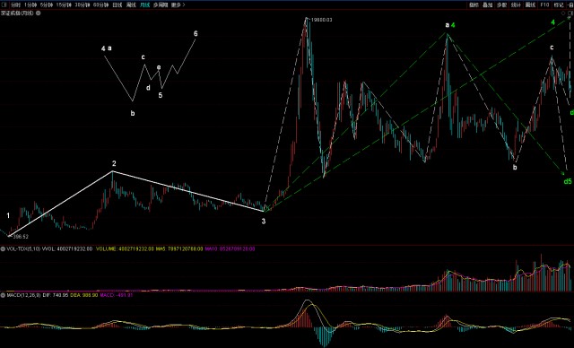Click the round icon beside VOL-TDX indicator
The image size is (574, 348).
[3, 248]
